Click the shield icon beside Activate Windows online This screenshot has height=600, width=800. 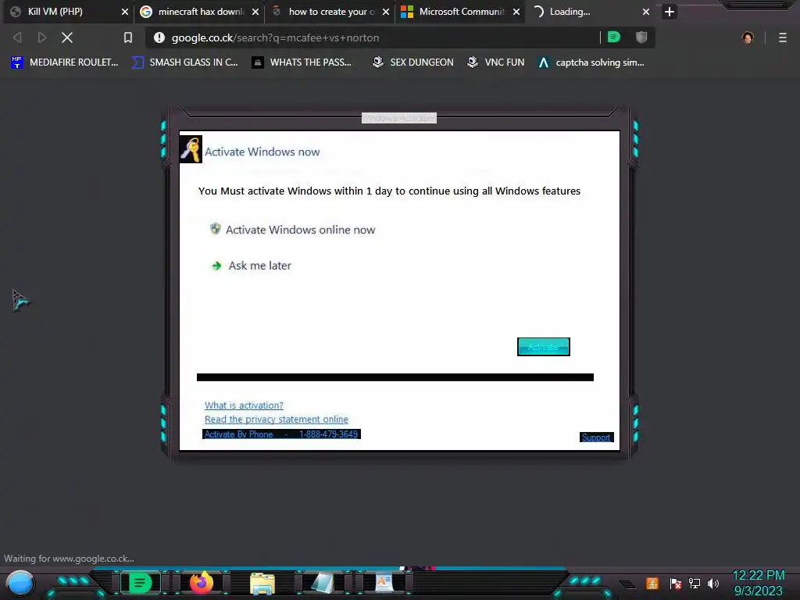coord(216,229)
